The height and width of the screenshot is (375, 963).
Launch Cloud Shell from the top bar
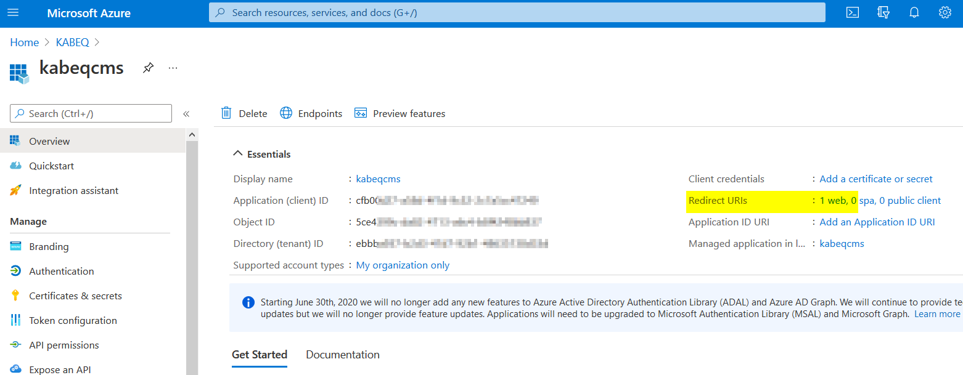point(853,13)
